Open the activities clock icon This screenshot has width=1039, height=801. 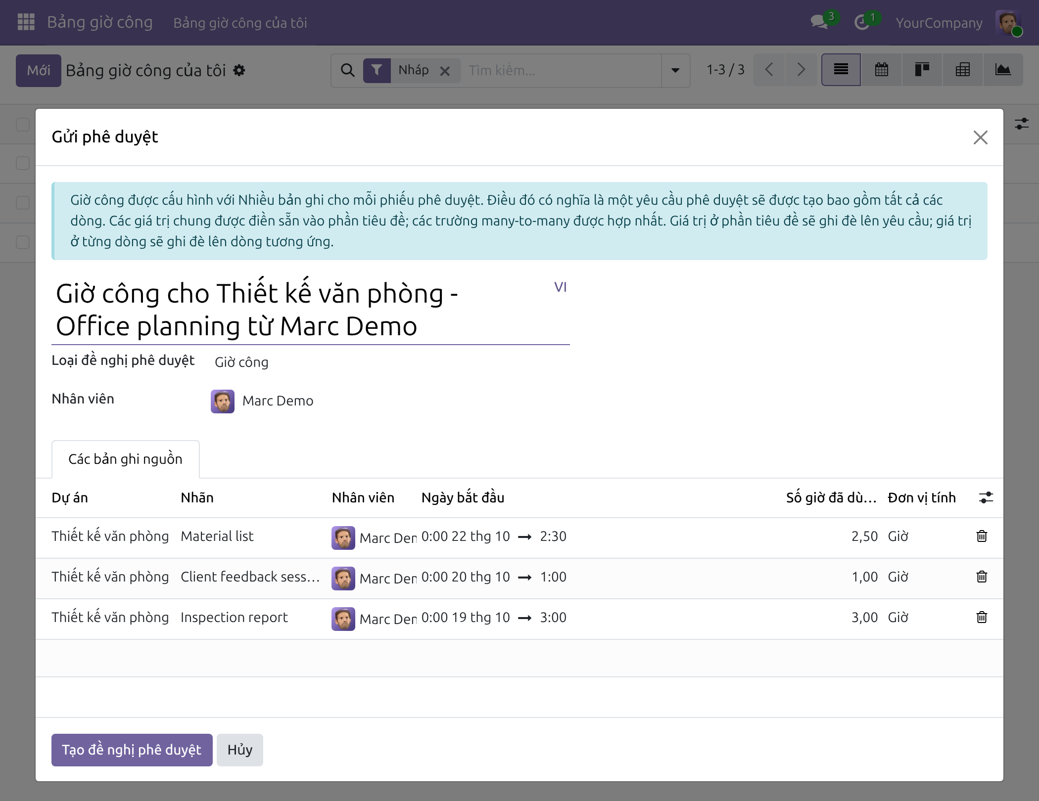pos(862,22)
